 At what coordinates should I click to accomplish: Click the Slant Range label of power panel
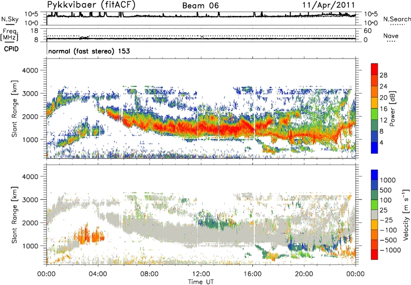[14, 109]
